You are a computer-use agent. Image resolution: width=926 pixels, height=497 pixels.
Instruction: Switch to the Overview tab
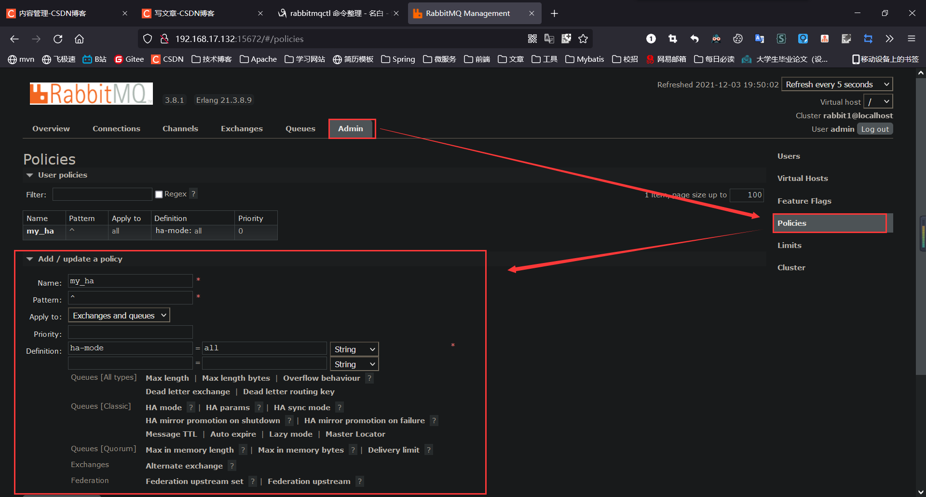(51, 129)
